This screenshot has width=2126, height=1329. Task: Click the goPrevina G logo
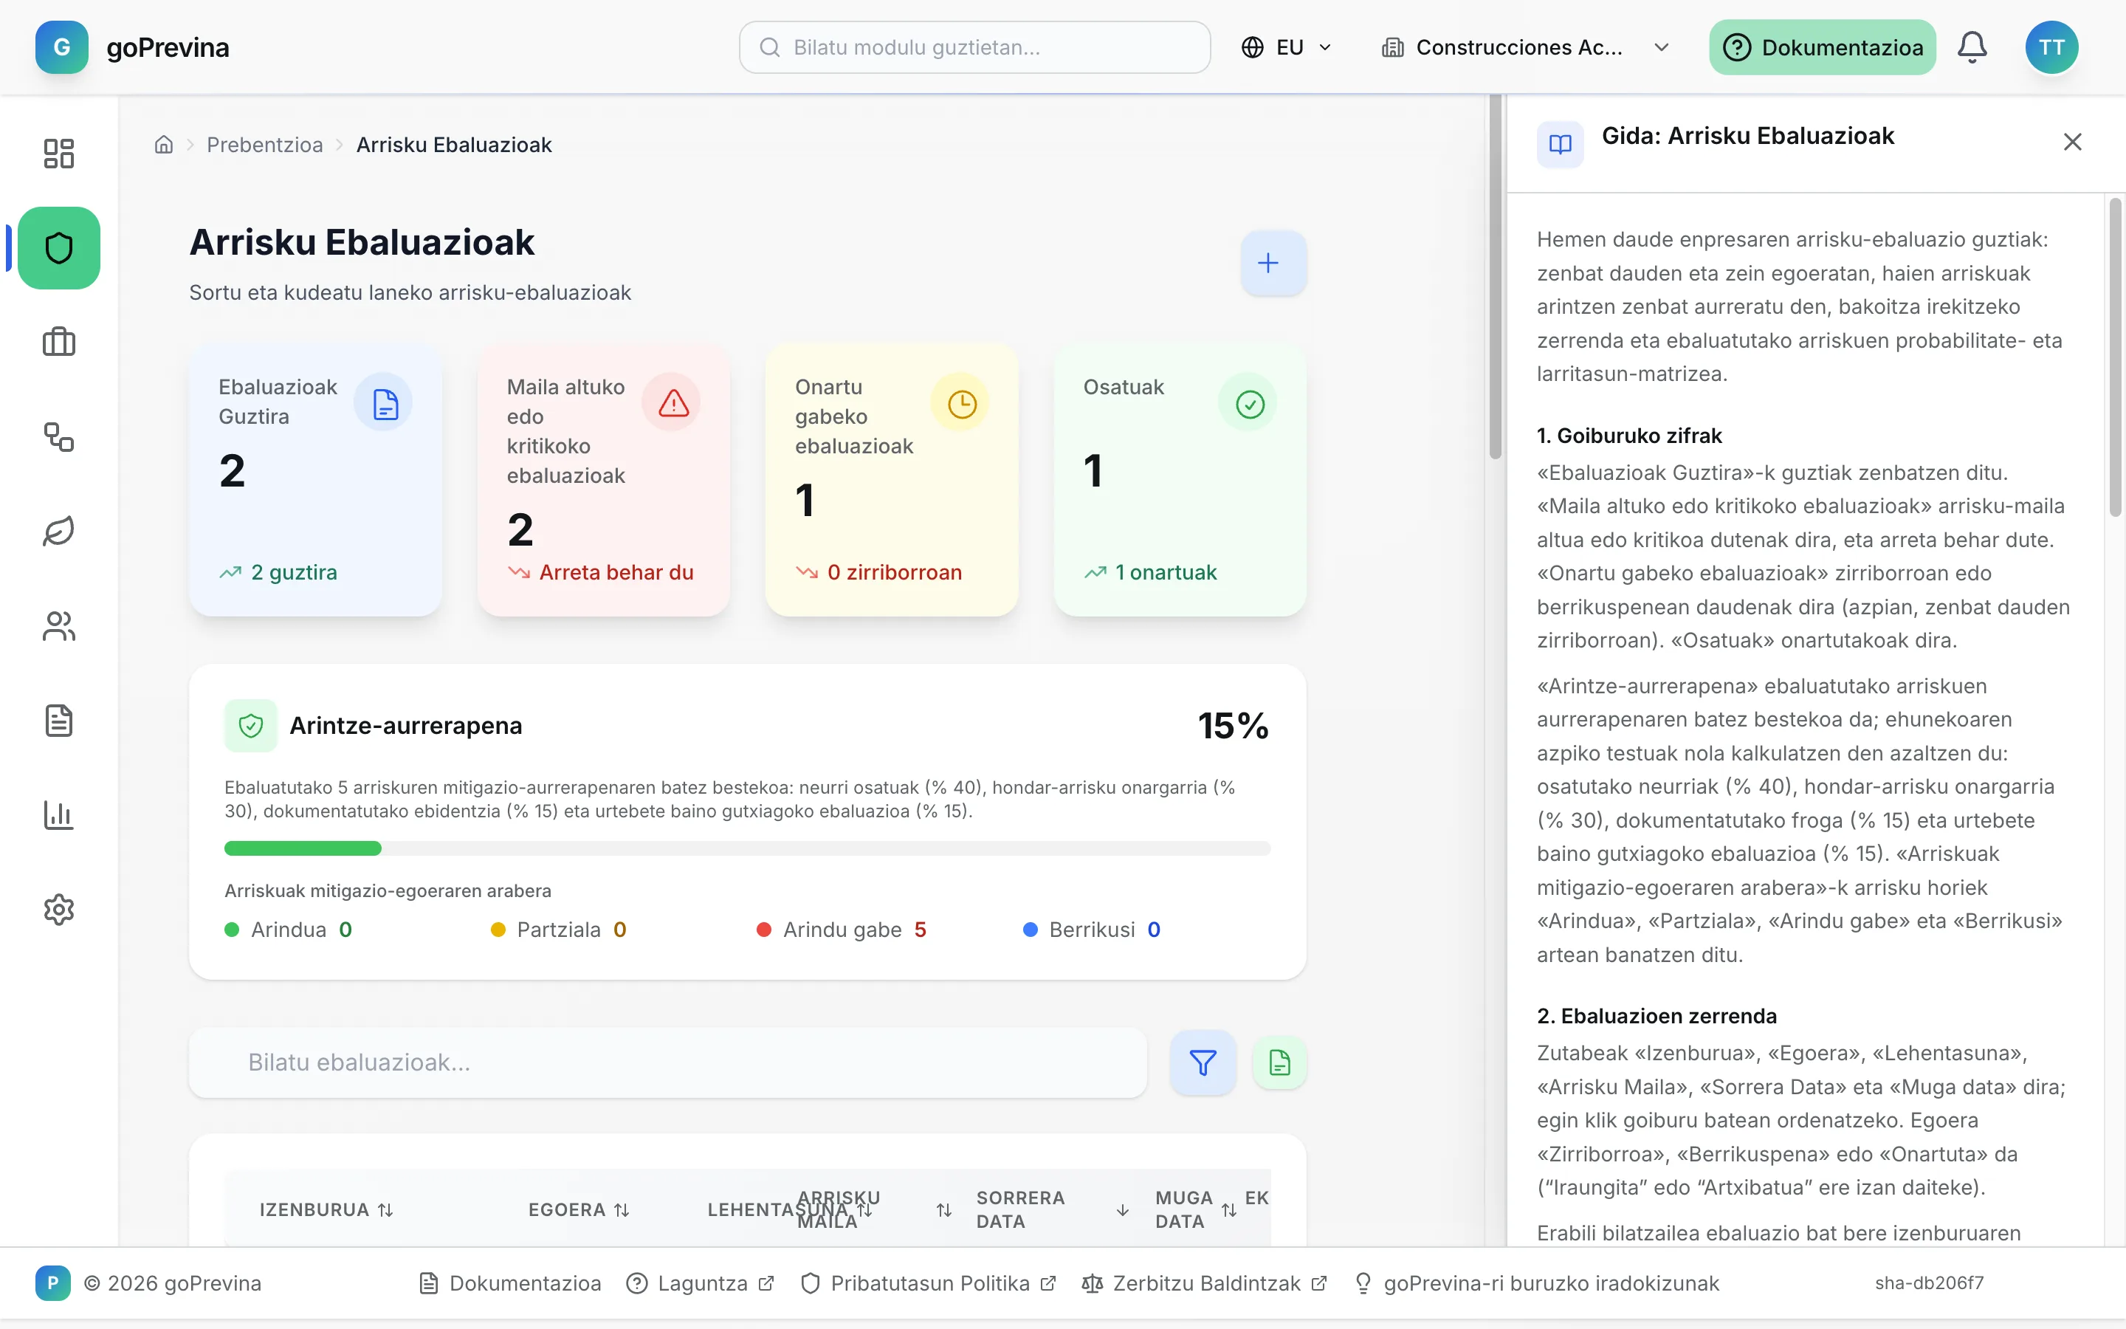[61, 47]
